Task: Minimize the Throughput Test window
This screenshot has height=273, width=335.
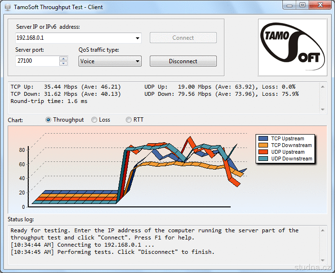Action: tap(289, 5)
